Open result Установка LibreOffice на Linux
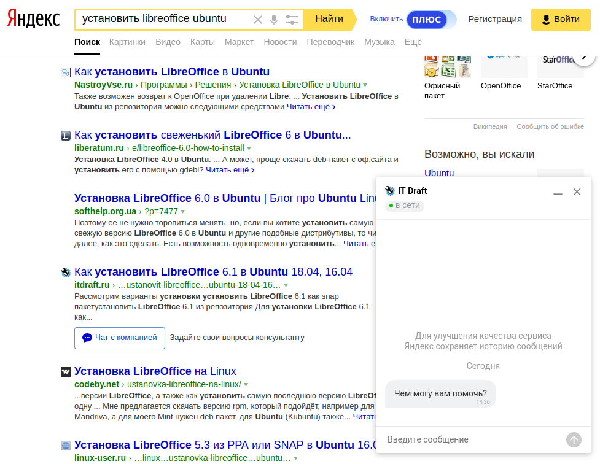 [x=155, y=371]
